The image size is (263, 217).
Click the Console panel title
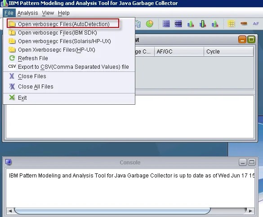click(130, 162)
